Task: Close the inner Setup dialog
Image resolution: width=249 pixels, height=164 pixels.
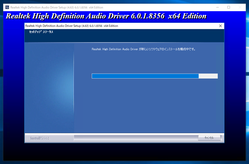Action: pos(220,26)
